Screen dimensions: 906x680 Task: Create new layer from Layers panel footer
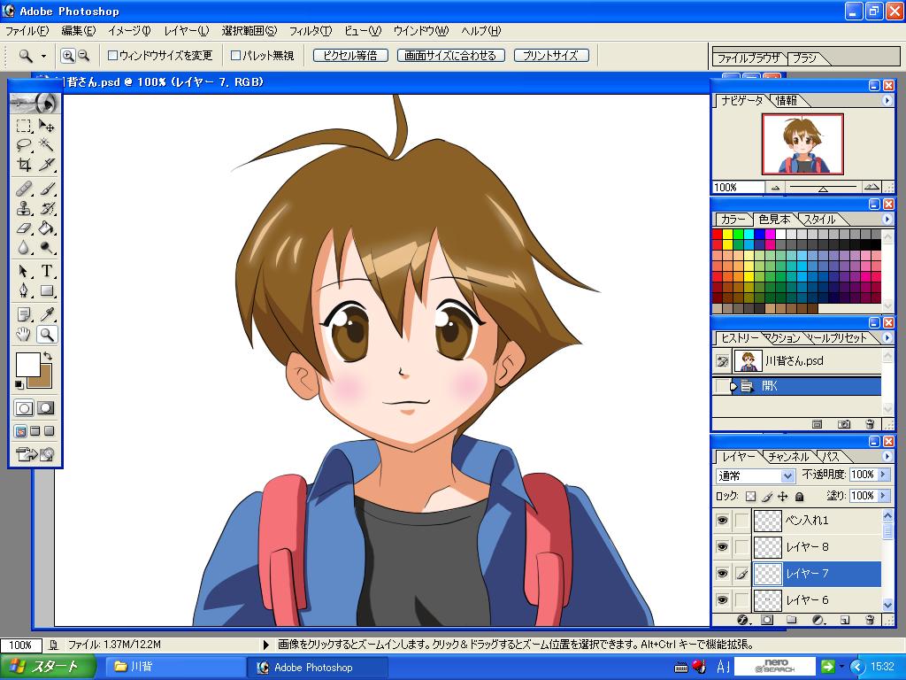pos(845,620)
